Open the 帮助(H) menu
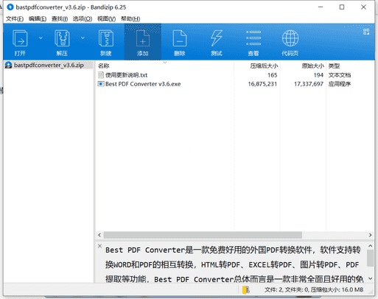This screenshot has width=378, height=299. tap(130, 18)
